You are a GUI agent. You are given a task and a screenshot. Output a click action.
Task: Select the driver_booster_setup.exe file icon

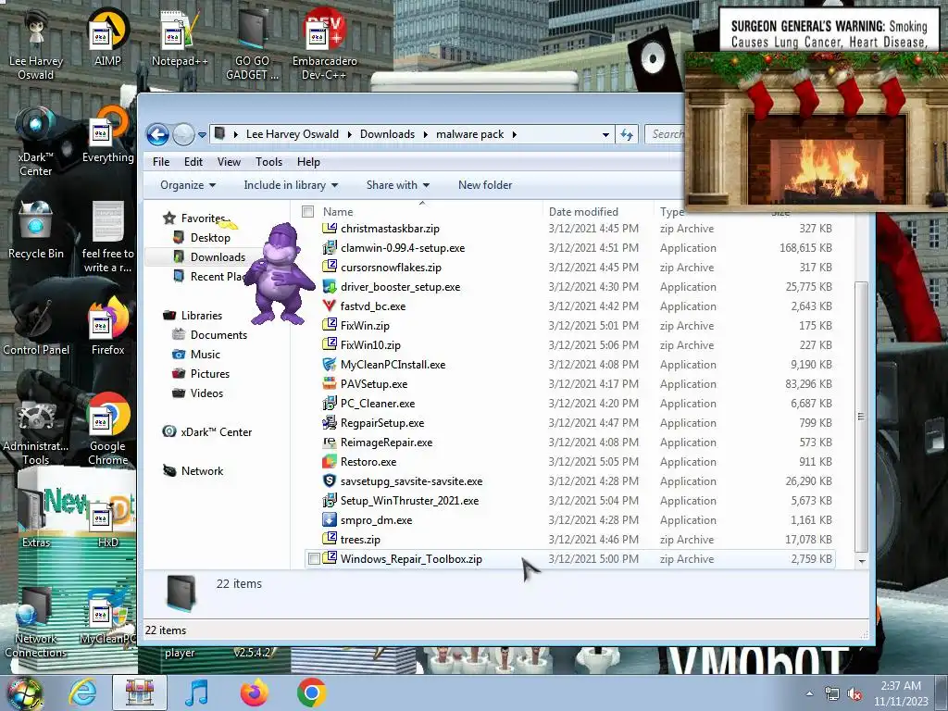point(329,287)
